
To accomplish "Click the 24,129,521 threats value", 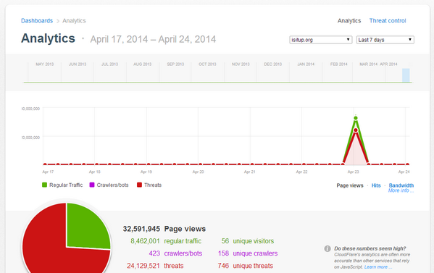I will pos(143,266).
